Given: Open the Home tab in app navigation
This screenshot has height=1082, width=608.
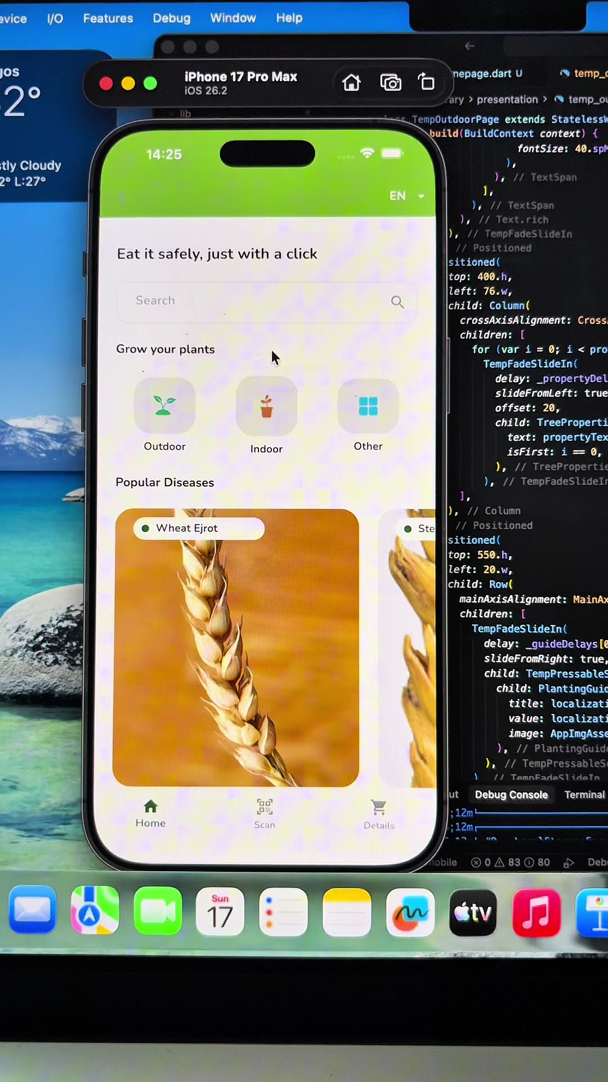Looking at the screenshot, I should (150, 814).
